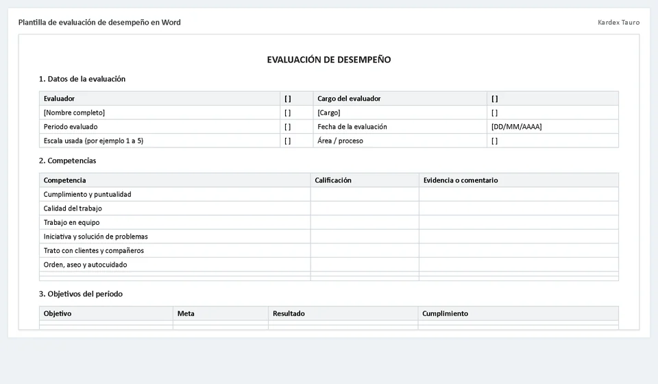Select the "EVALUACIÓN DE DESEMPEÑO" document heading

point(329,60)
